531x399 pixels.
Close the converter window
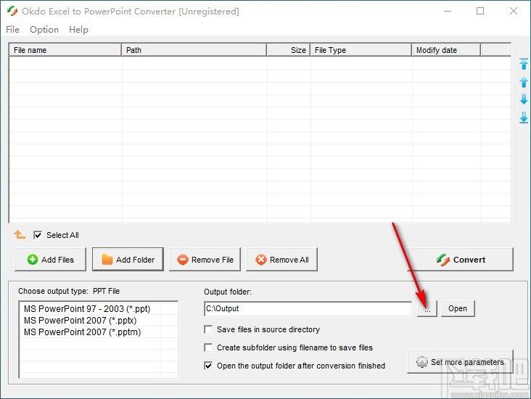pyautogui.click(x=514, y=11)
